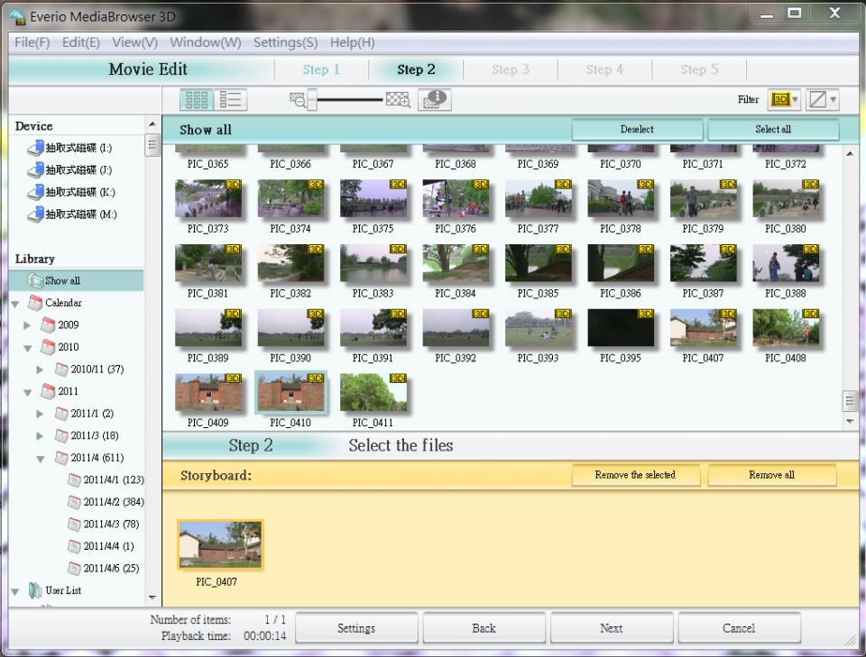Screen dimensions: 866x657
Task: Switch to thumbnail grid view
Action: [x=197, y=100]
